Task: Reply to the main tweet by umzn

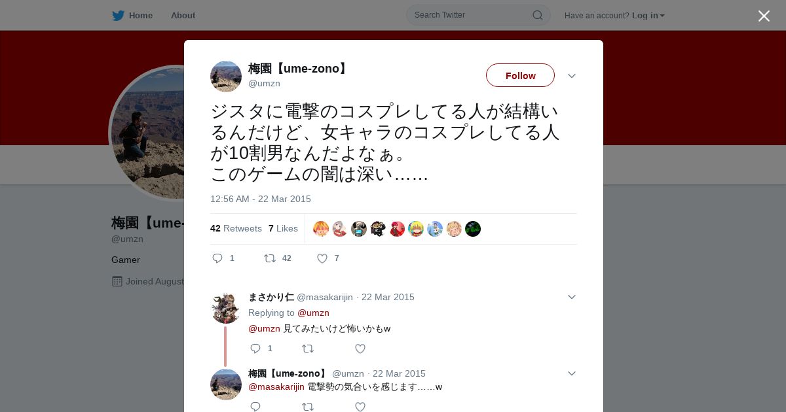Action: click(x=218, y=258)
